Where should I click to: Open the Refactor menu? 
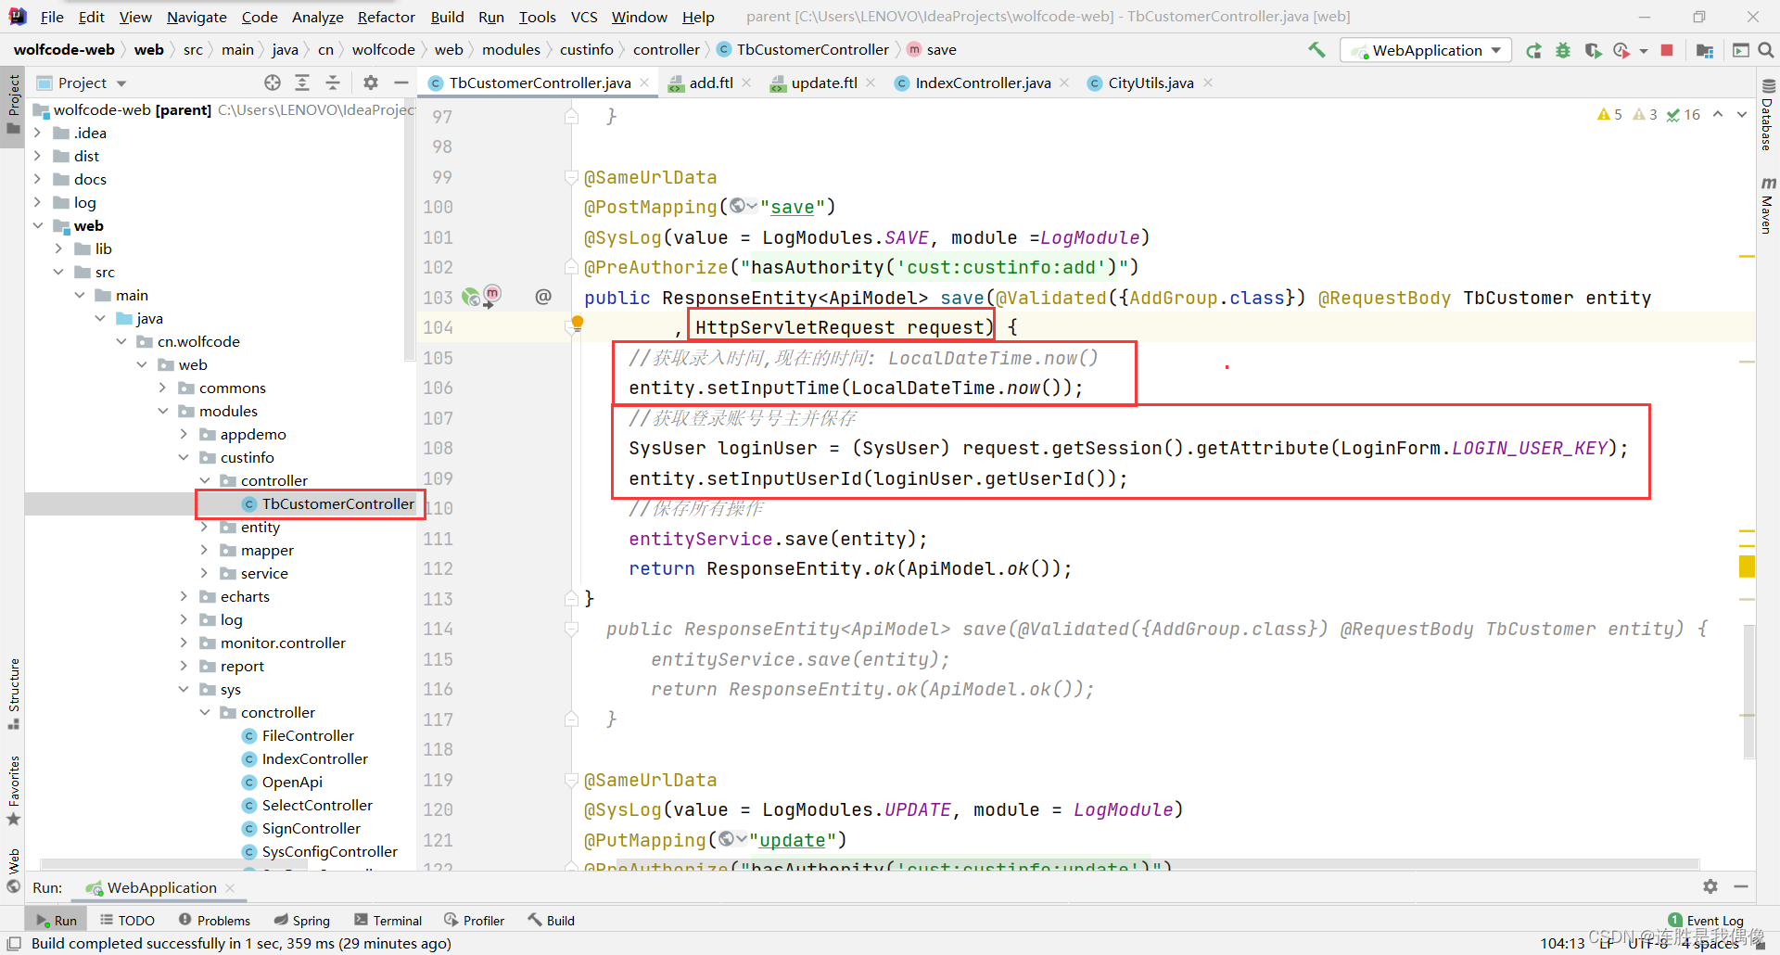[386, 17]
